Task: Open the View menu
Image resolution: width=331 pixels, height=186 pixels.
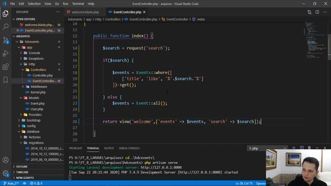Action: (x=48, y=4)
